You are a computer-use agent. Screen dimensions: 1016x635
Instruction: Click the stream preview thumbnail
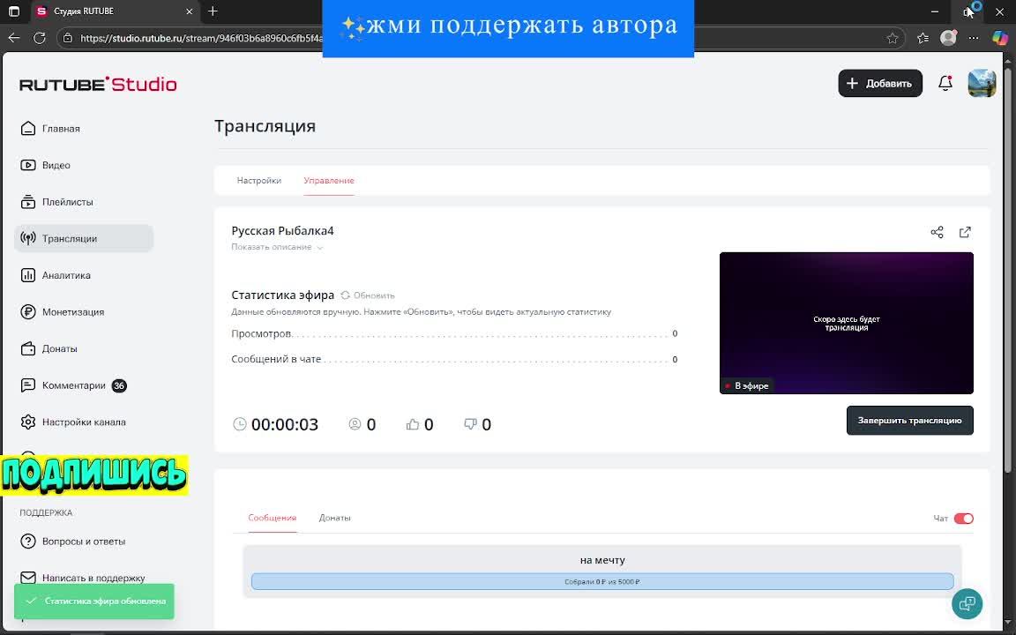pos(847,323)
